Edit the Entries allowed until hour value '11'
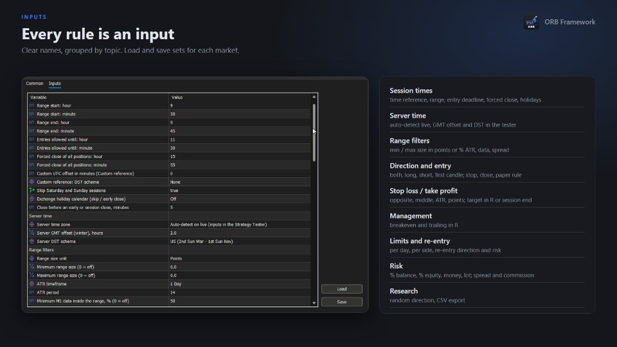The width and height of the screenshot is (617, 347). 240,139
